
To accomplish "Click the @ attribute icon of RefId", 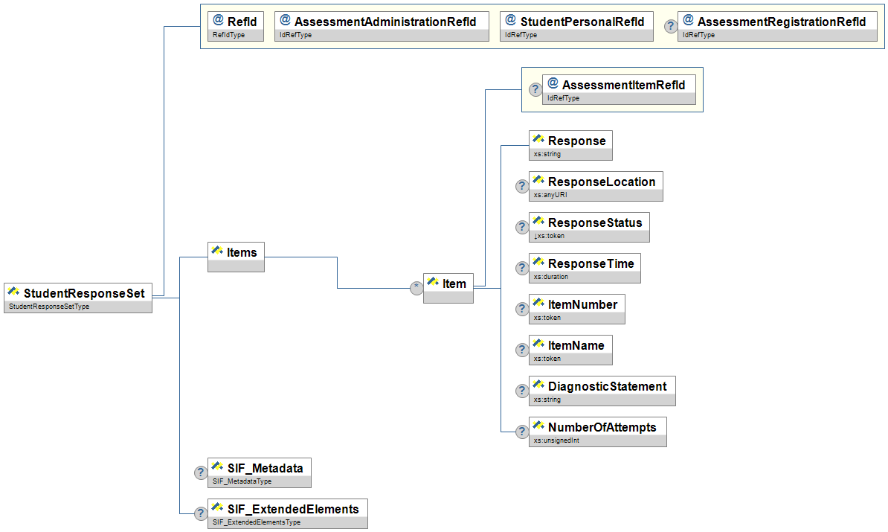I will (x=218, y=20).
